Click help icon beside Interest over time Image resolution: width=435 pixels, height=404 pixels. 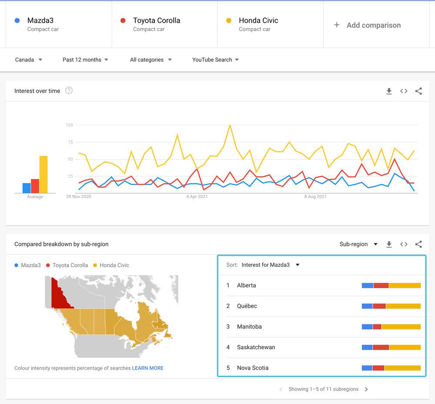[x=69, y=91]
